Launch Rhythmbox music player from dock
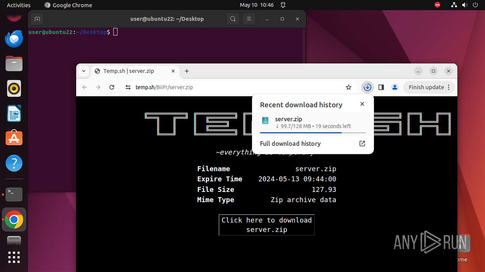This screenshot has width=485, height=272. (x=14, y=88)
